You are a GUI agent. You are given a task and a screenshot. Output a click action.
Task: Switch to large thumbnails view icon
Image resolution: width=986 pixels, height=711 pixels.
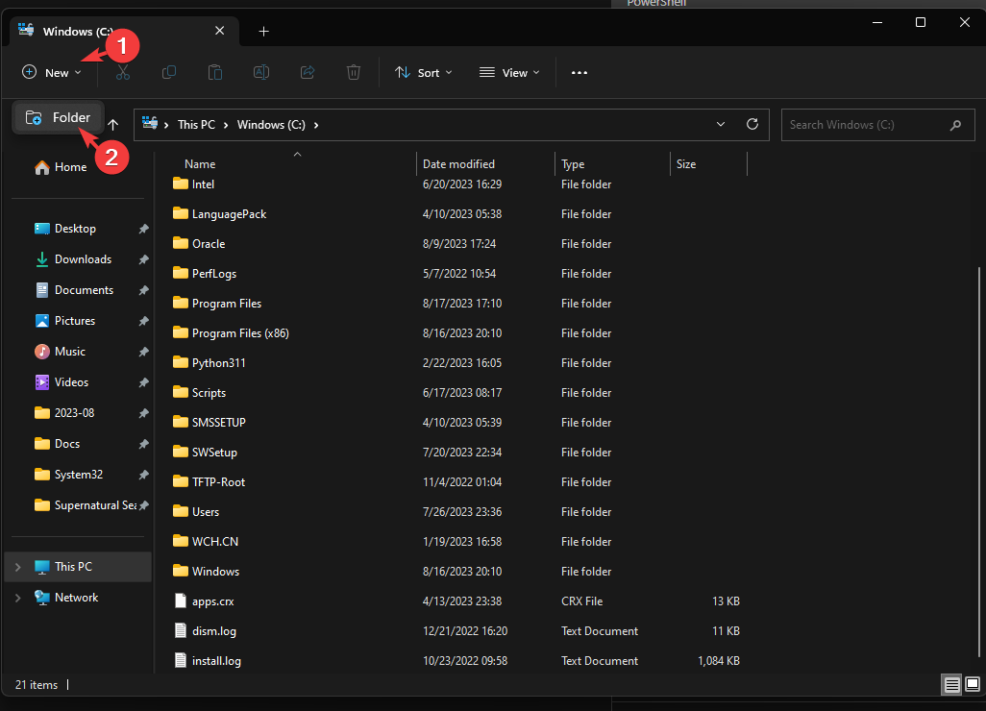[x=971, y=685]
